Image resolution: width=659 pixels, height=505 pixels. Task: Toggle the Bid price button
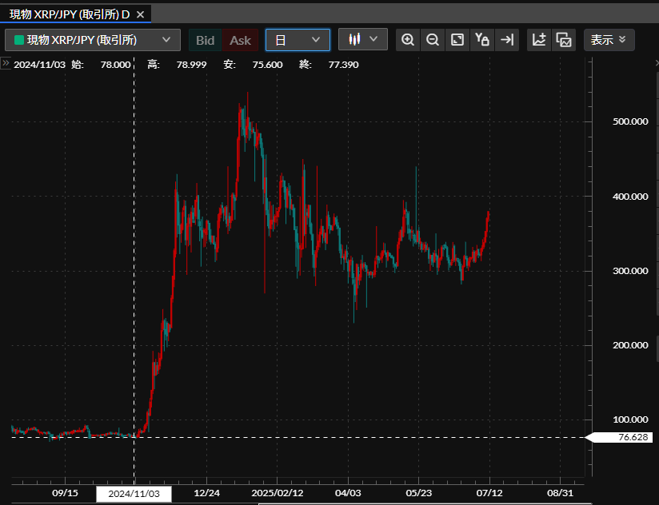pos(205,40)
